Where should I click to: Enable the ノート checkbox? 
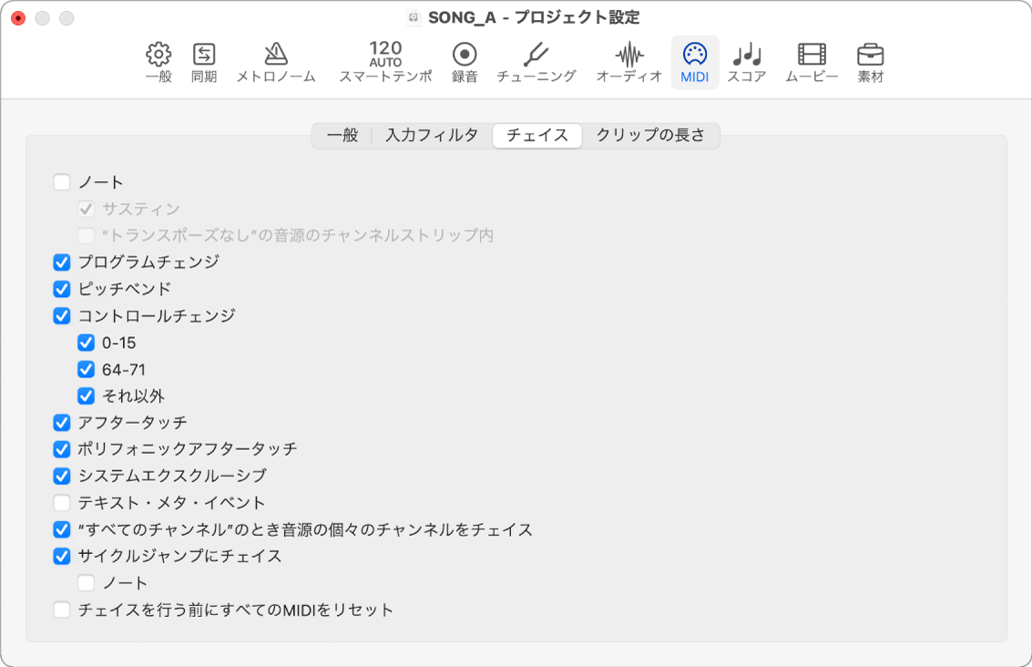point(61,182)
